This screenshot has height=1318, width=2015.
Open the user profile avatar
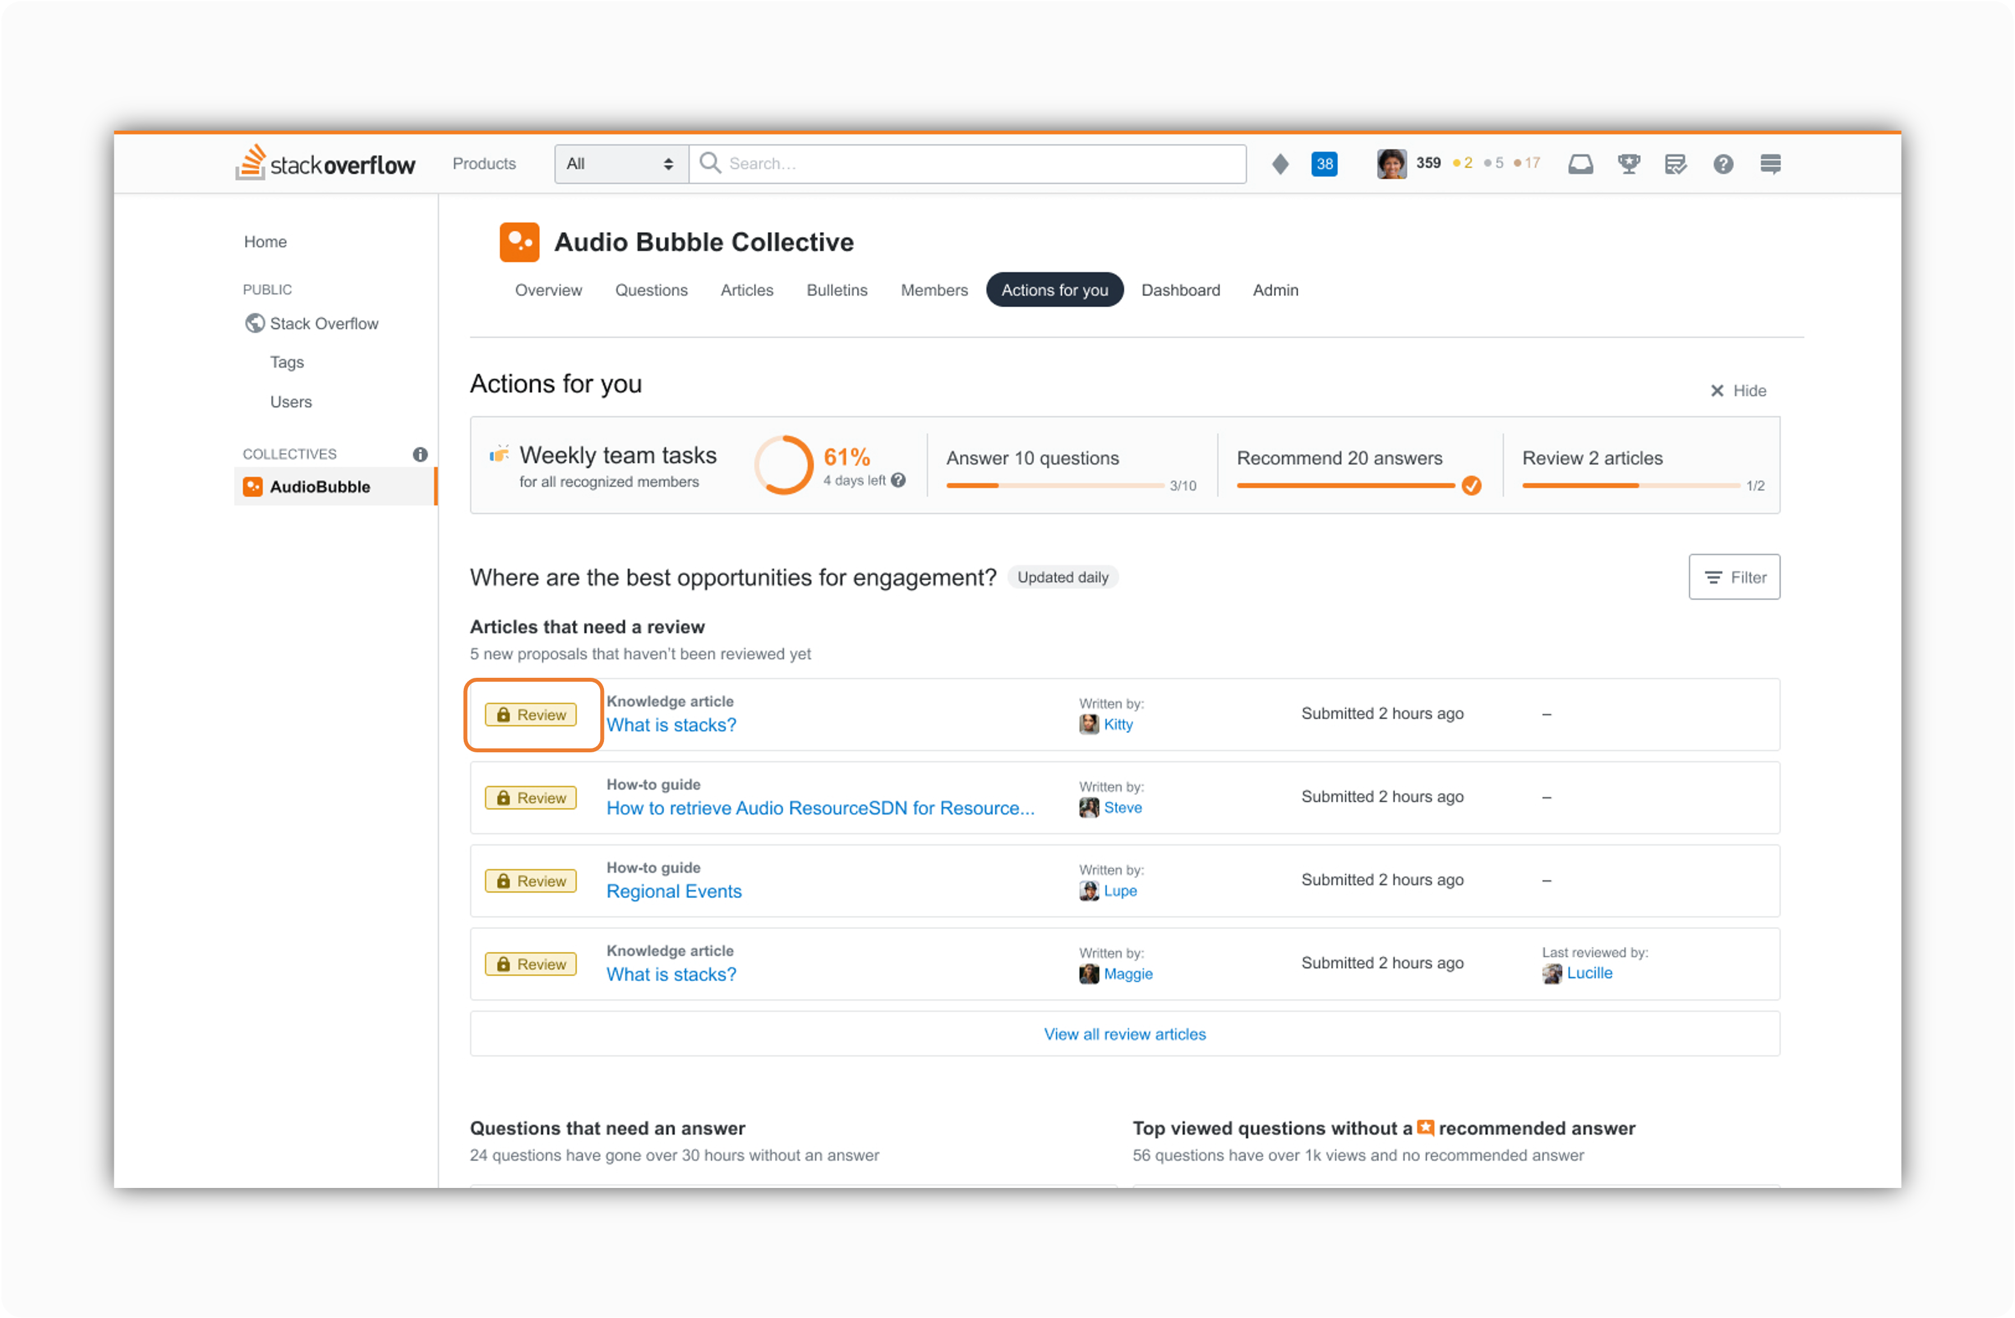1392,163
